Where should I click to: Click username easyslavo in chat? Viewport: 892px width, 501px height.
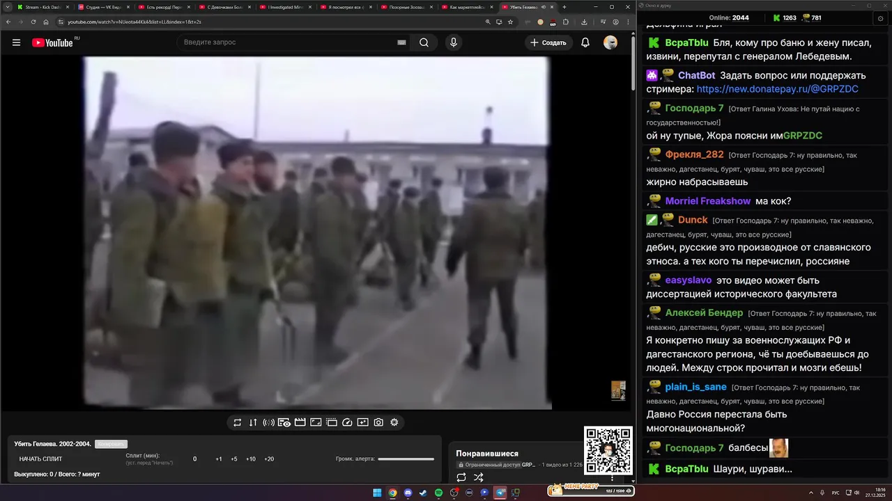[689, 280]
